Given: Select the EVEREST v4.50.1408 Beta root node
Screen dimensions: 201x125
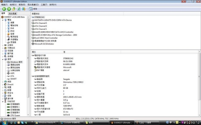Looking at the screenshot, I should (14, 17).
